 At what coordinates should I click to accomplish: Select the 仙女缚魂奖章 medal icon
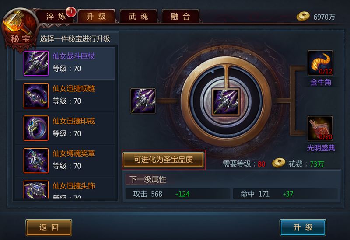tap(36, 160)
